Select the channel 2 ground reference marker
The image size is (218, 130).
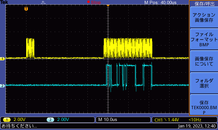(2, 86)
